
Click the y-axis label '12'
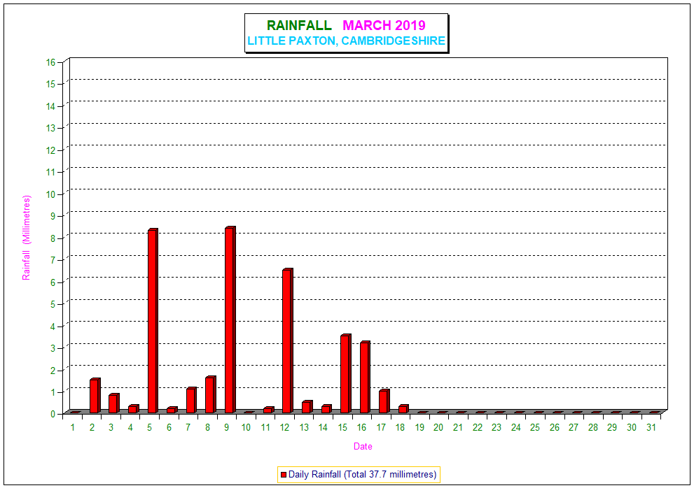coord(51,150)
